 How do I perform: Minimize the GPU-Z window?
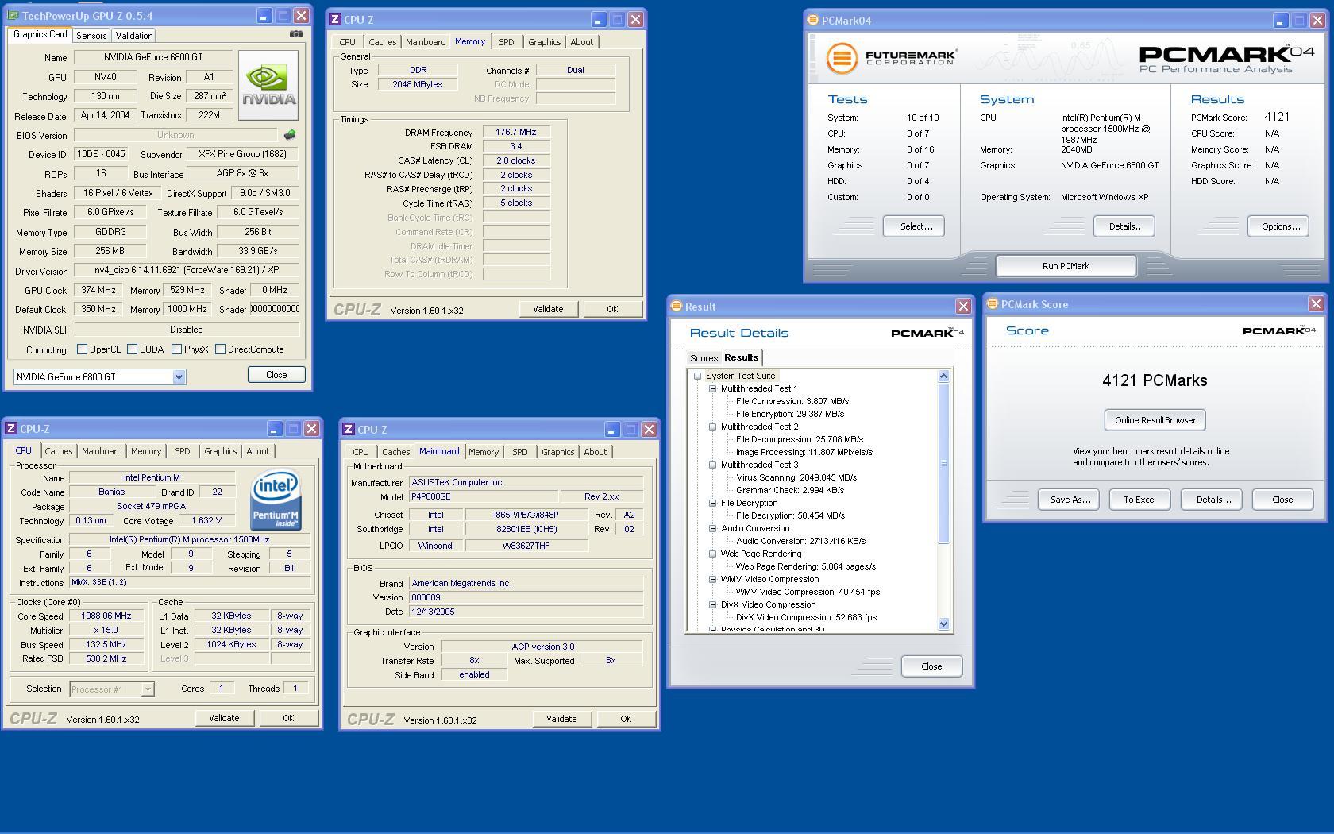click(264, 16)
